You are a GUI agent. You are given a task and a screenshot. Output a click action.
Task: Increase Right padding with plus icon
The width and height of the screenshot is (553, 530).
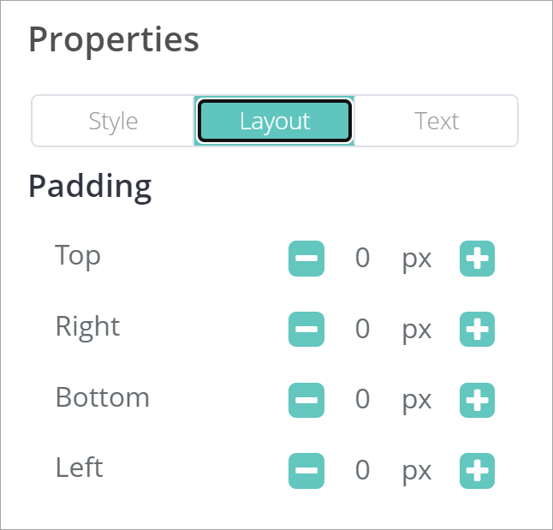478,329
